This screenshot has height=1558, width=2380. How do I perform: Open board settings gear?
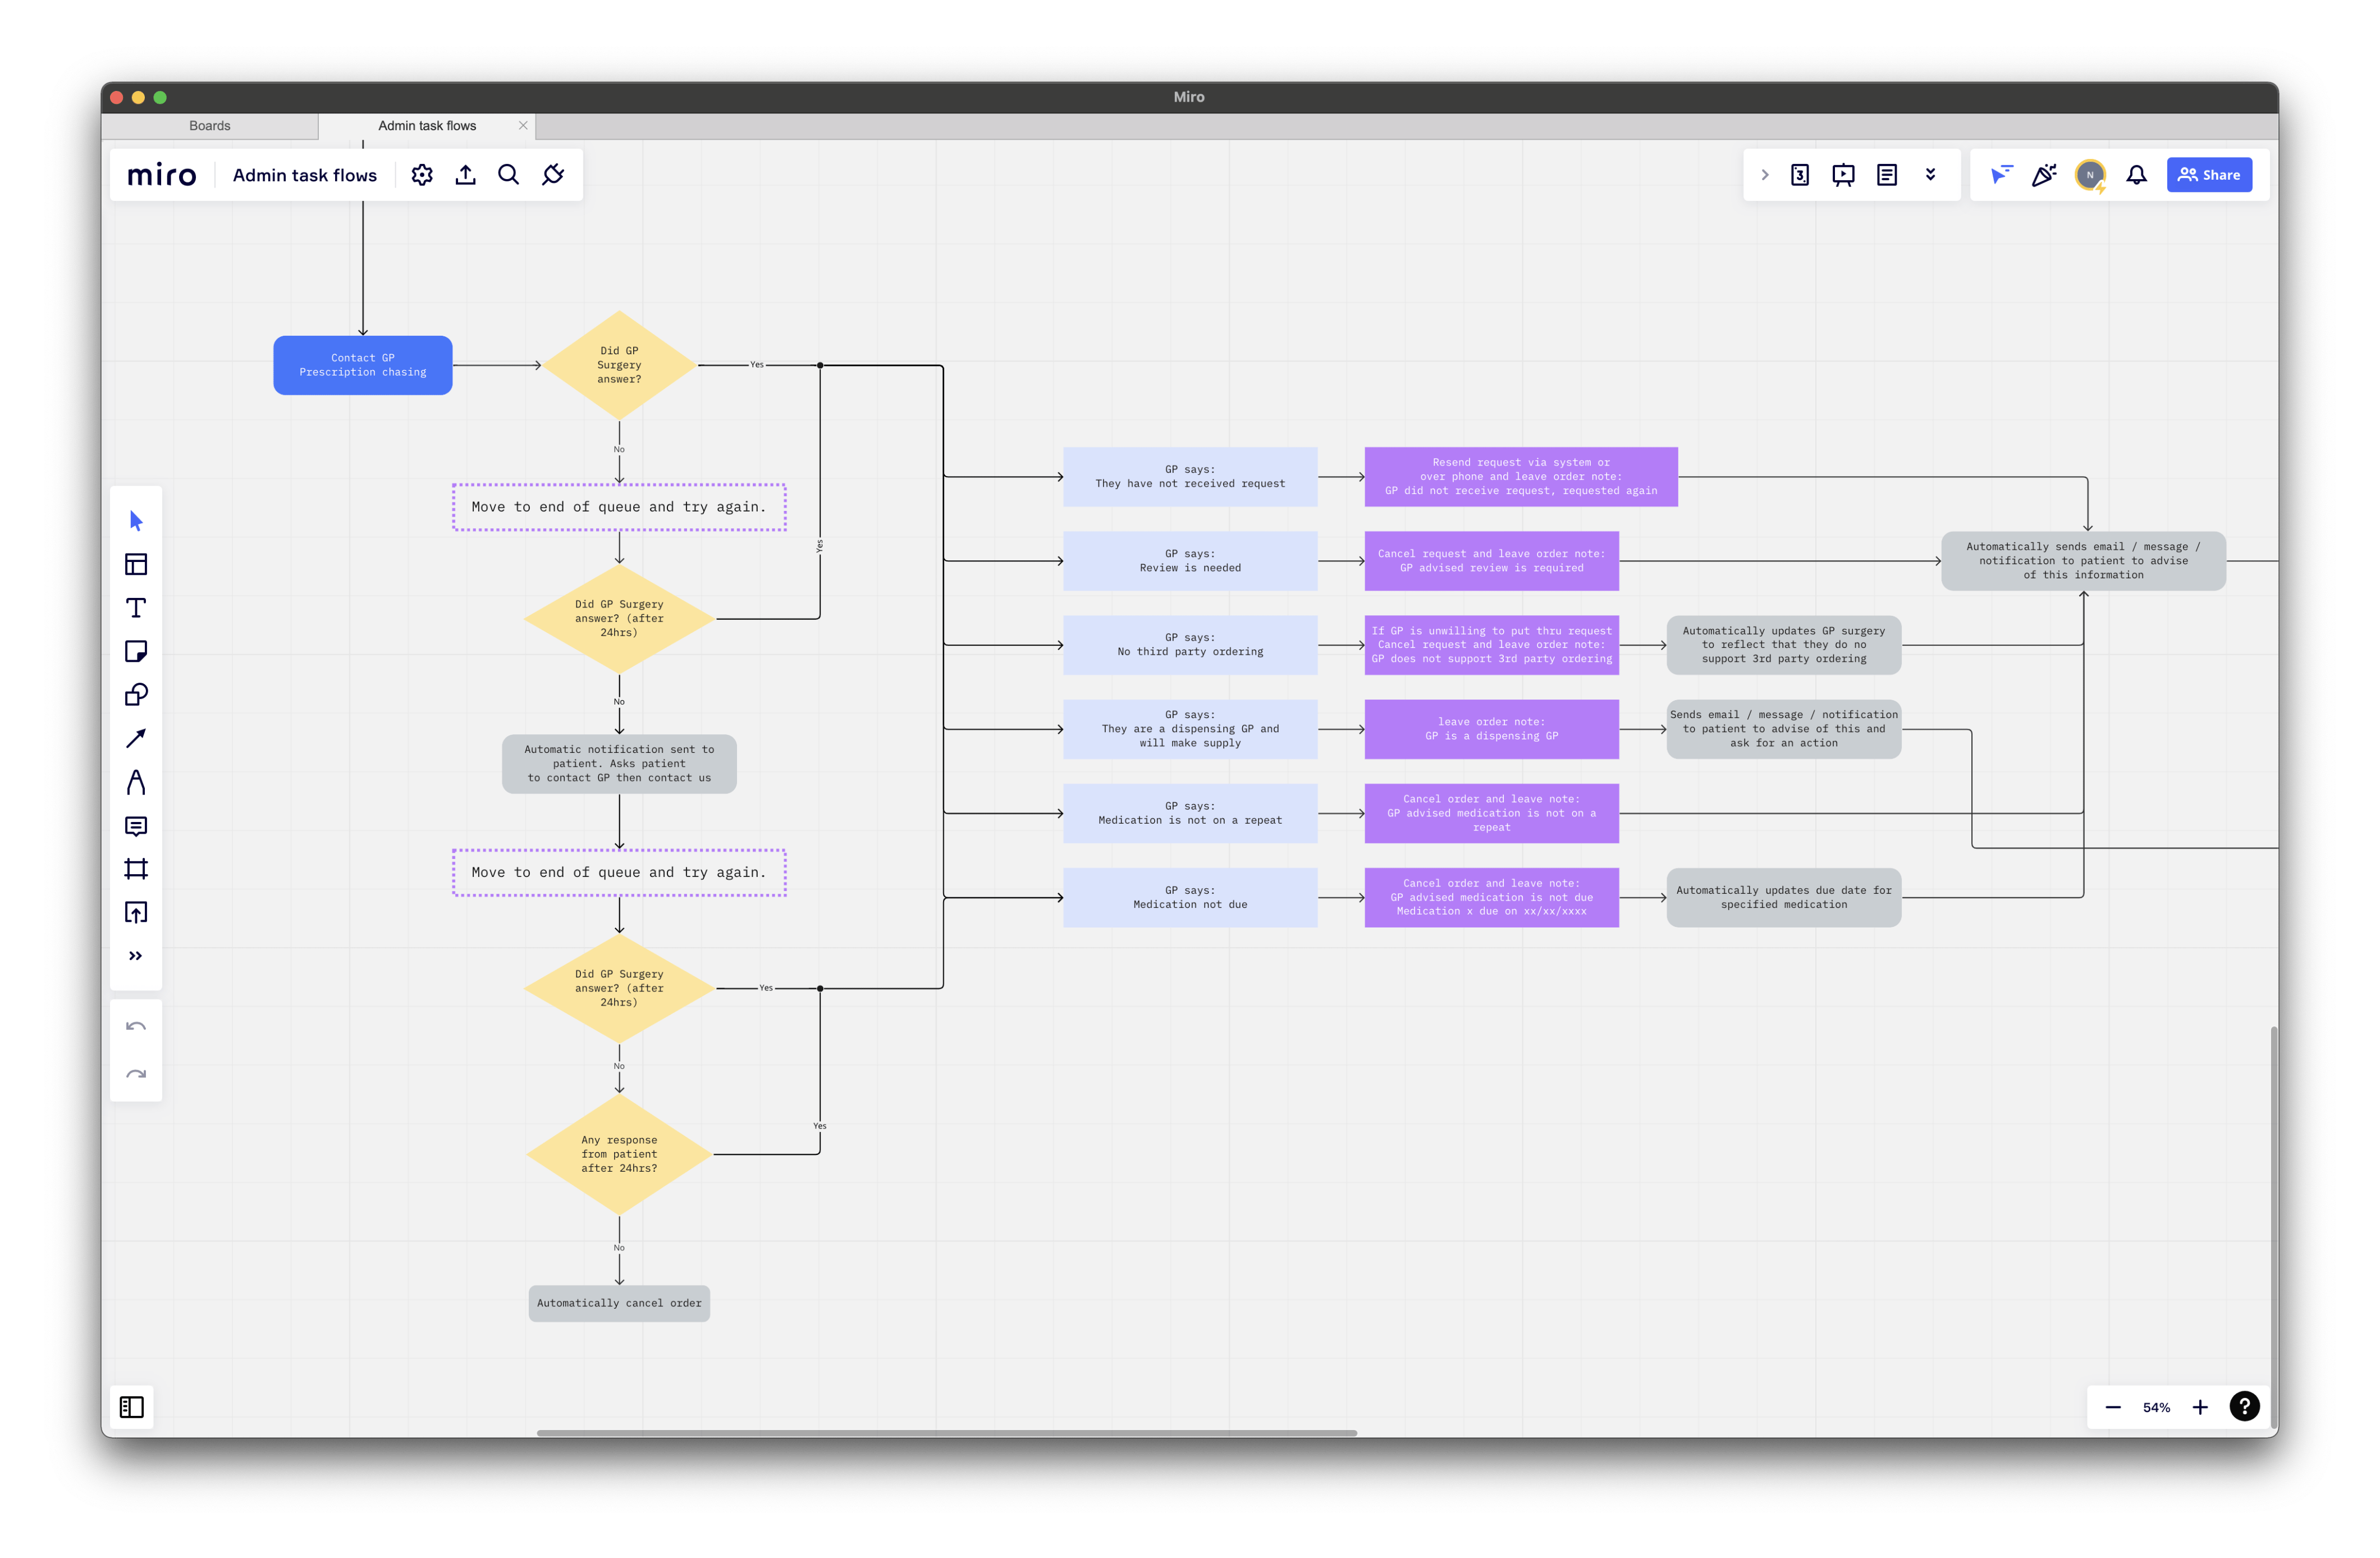[422, 175]
